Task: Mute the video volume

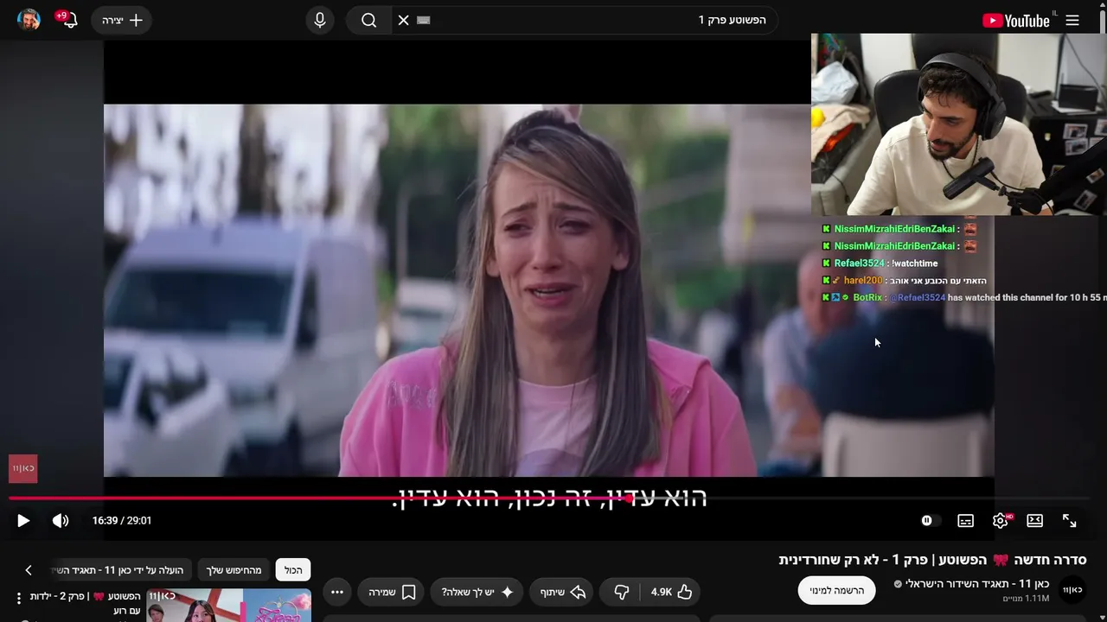Action: [61, 520]
